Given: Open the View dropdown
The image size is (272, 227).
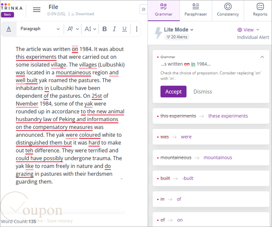Looking at the screenshot, I should pyautogui.click(x=248, y=30).
